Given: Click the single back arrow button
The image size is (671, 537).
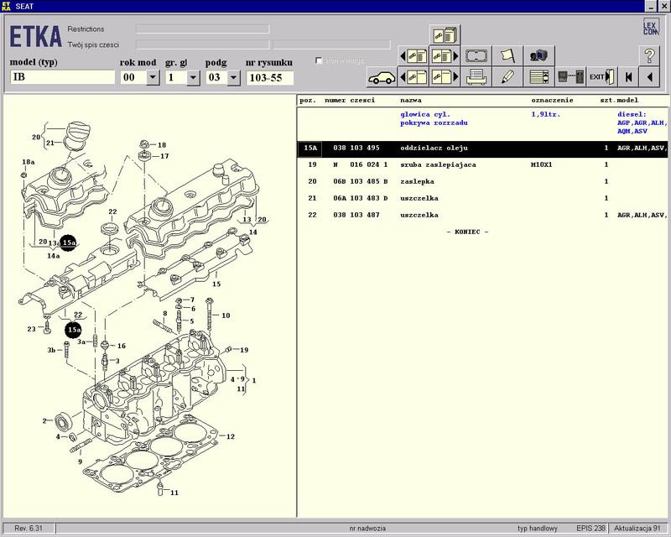Looking at the screenshot, I should click(x=649, y=77).
